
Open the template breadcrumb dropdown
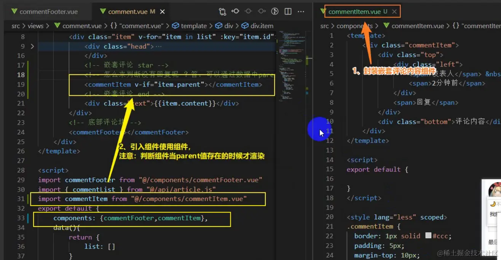point(194,26)
